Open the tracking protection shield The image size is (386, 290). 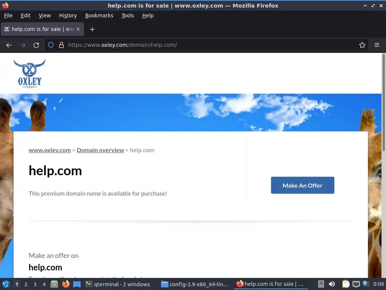pos(51,45)
